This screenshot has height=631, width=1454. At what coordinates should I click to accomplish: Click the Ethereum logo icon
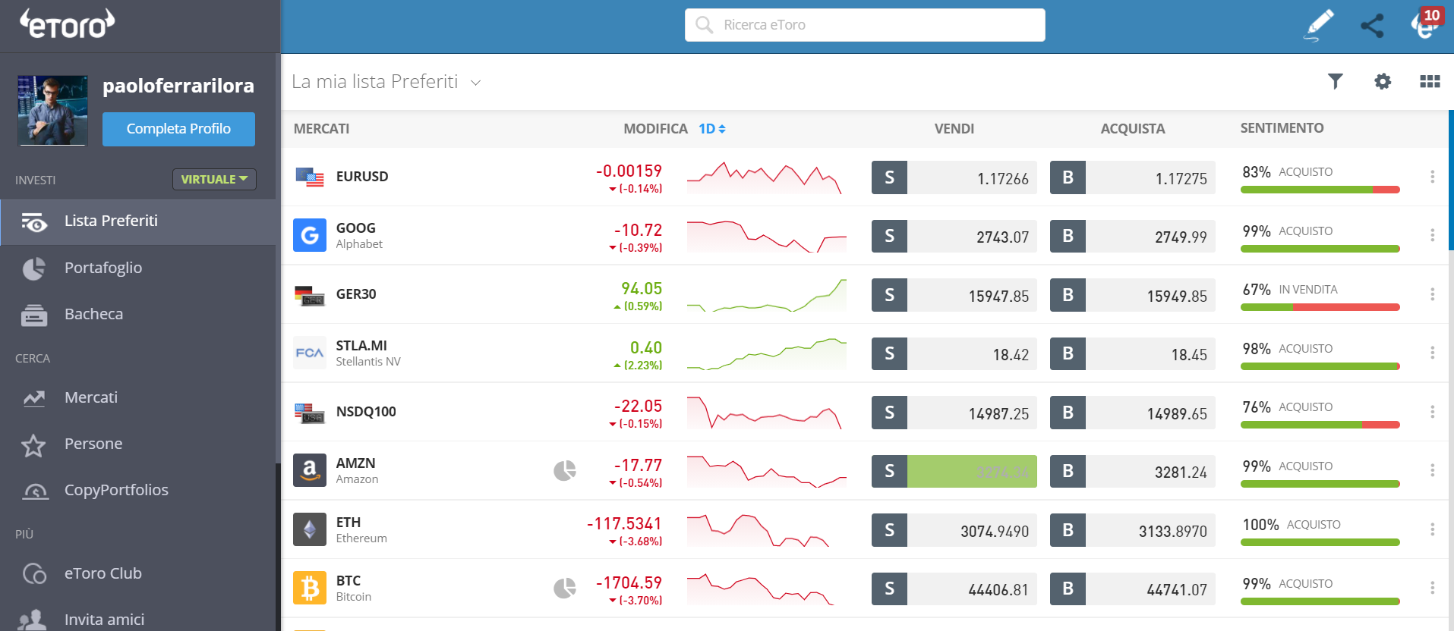coord(310,529)
